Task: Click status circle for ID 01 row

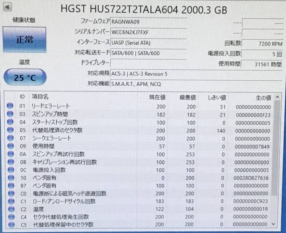Action: 10,106
